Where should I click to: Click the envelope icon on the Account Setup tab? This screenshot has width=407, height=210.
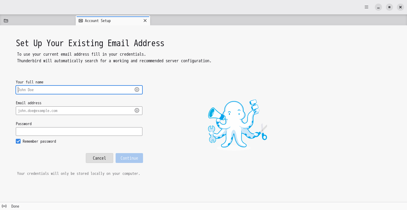(x=81, y=21)
